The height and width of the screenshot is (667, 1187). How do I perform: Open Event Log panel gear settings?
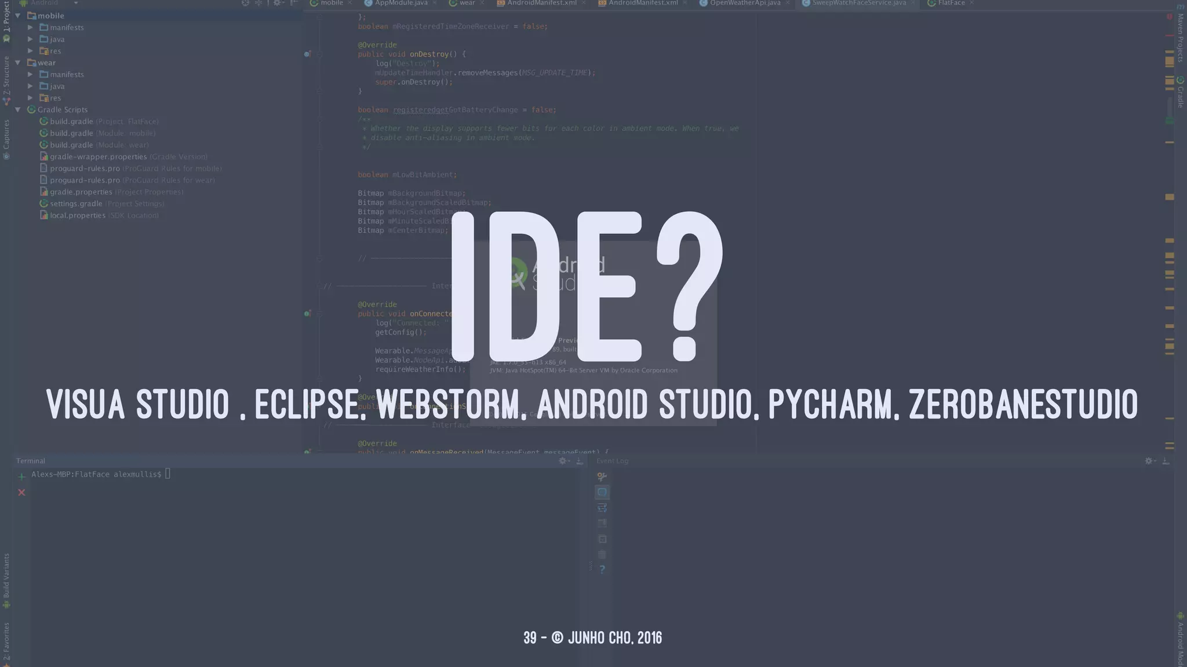[x=1150, y=461]
